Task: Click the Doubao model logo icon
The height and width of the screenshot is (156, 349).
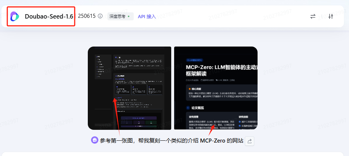Action: click(x=15, y=16)
